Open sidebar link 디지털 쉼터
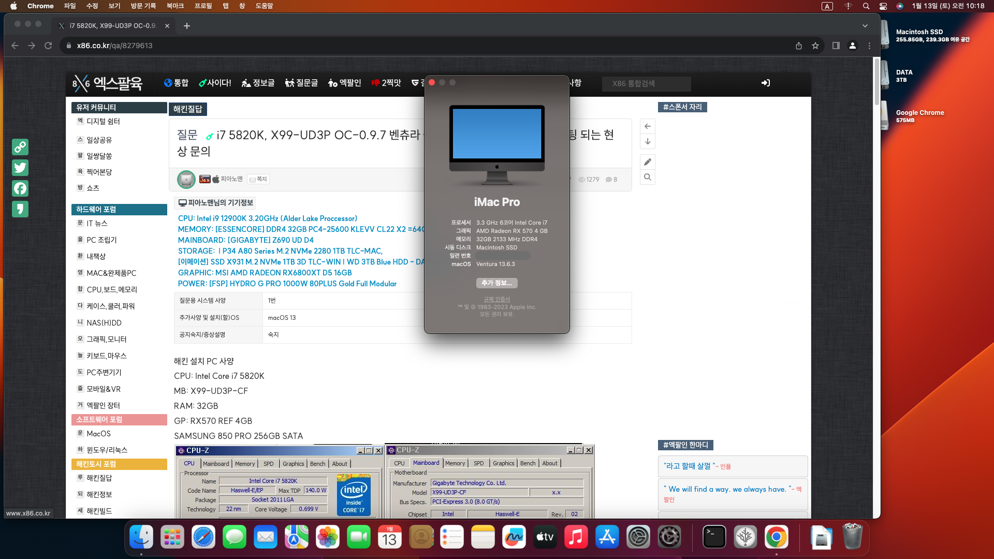 [x=103, y=122]
